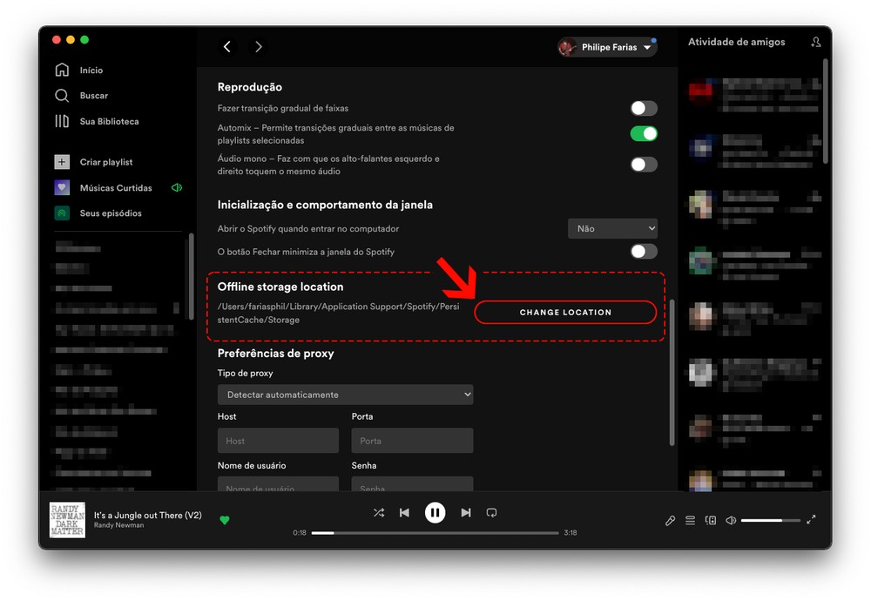871x601 pixels.
Task: Turn on Áudio mono toggle
Action: tap(644, 165)
